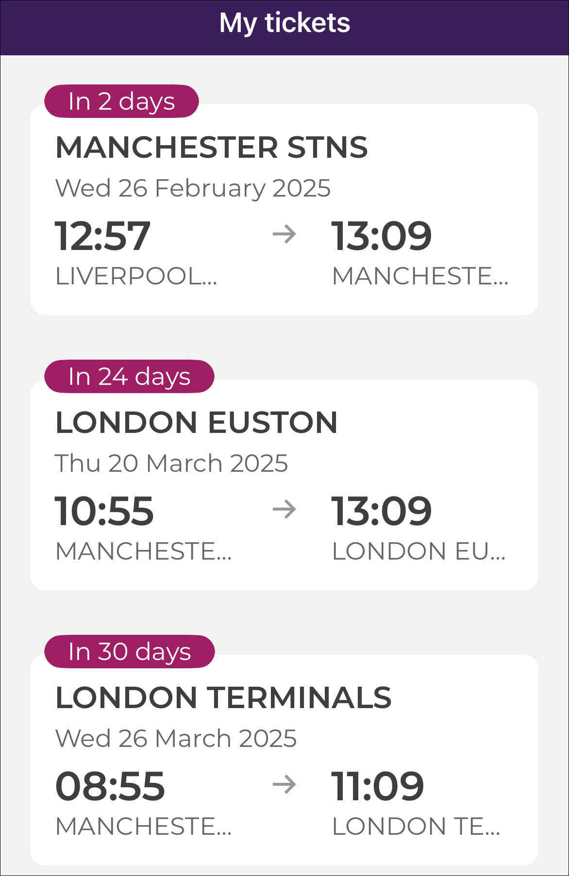
Task: Click the LIVERPOOL... origin station label
Action: click(136, 276)
